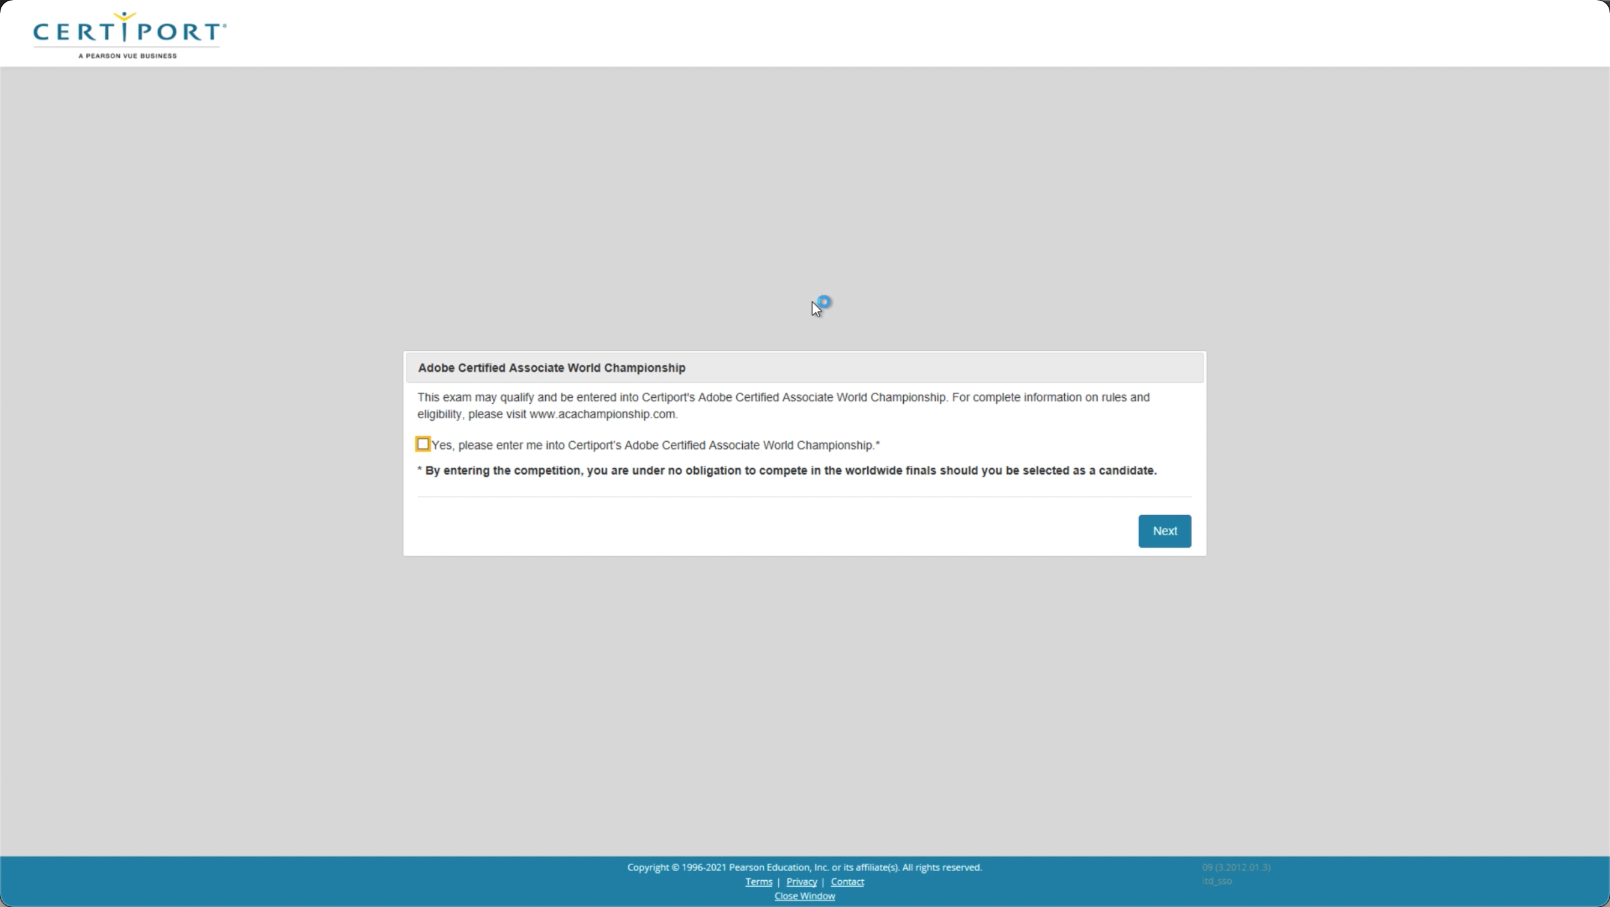Viewport: 1610px width, 907px height.
Task: Open the Terms link in footer
Action: click(x=759, y=881)
